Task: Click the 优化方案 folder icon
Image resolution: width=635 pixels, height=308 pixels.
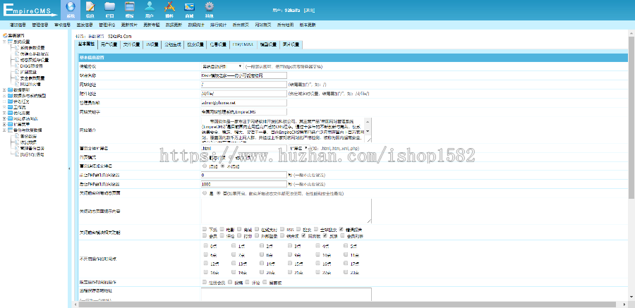Action: (11, 113)
